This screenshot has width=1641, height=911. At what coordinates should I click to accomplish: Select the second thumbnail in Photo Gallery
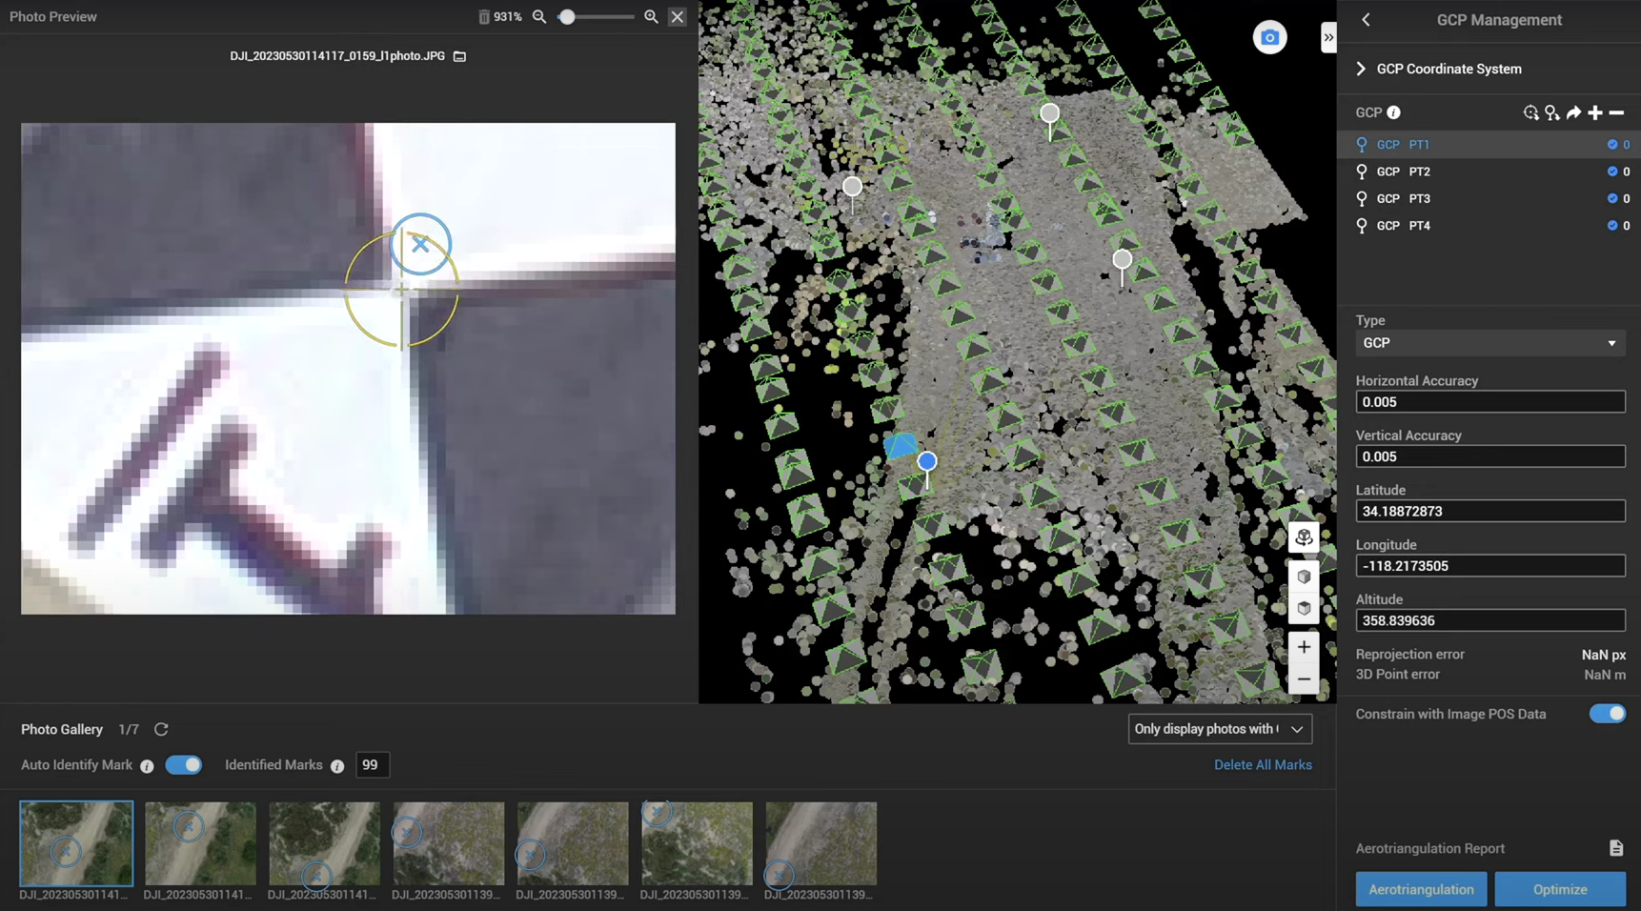tap(200, 843)
